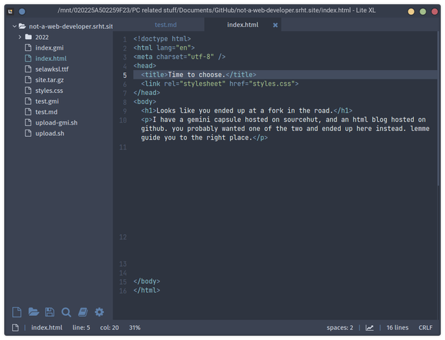
Task: Select the index.html tab
Action: click(242, 25)
